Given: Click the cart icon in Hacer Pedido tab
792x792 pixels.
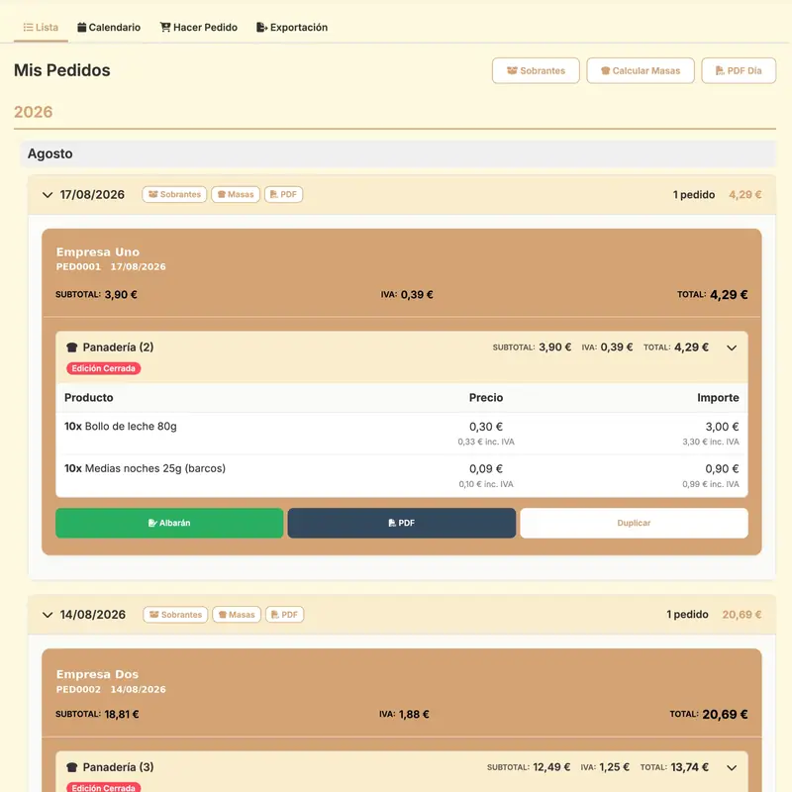Looking at the screenshot, I should [x=165, y=28].
